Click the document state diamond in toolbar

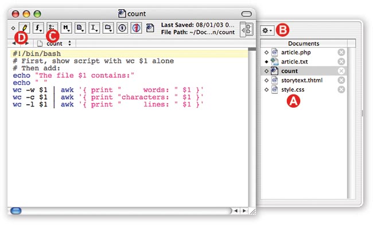13,28
